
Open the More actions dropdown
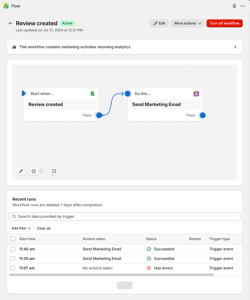[x=187, y=23]
